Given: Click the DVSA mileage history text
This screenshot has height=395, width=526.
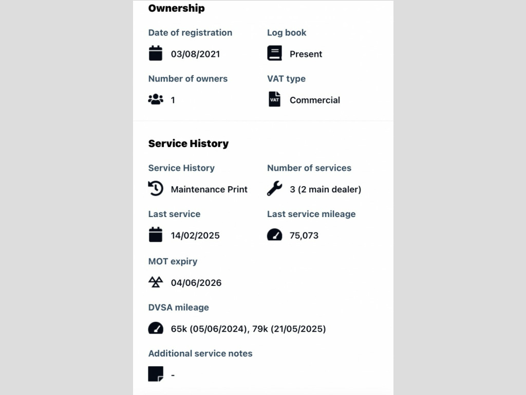Looking at the screenshot, I should (x=248, y=329).
